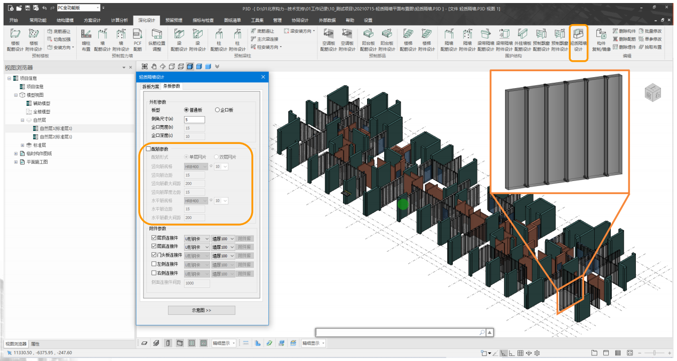Click the 倒角尺寸(a) input field
Viewport: 677px width, 361px height.
(x=195, y=119)
